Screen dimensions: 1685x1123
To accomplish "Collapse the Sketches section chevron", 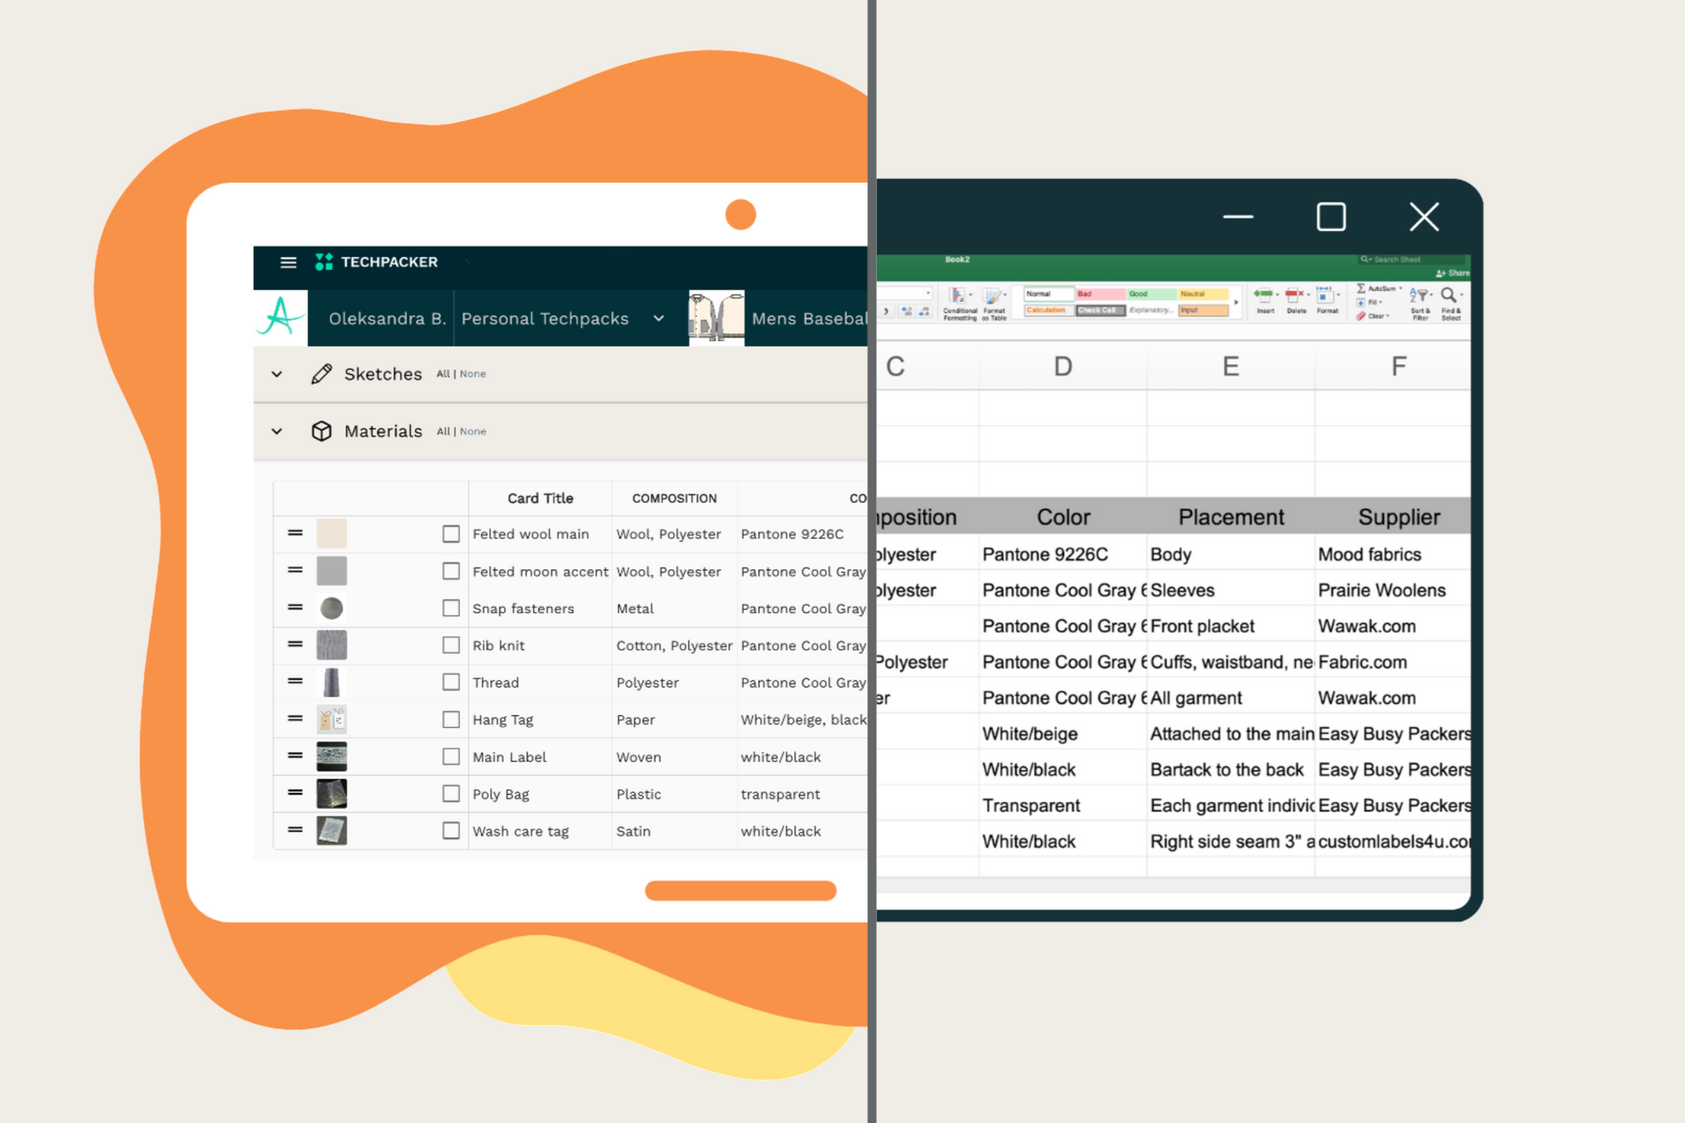I will point(276,374).
